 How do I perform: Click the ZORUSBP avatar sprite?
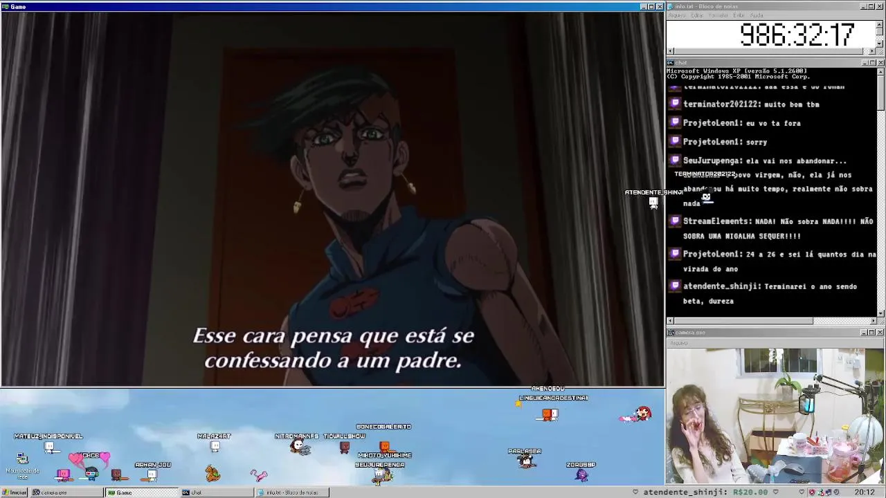click(x=581, y=474)
